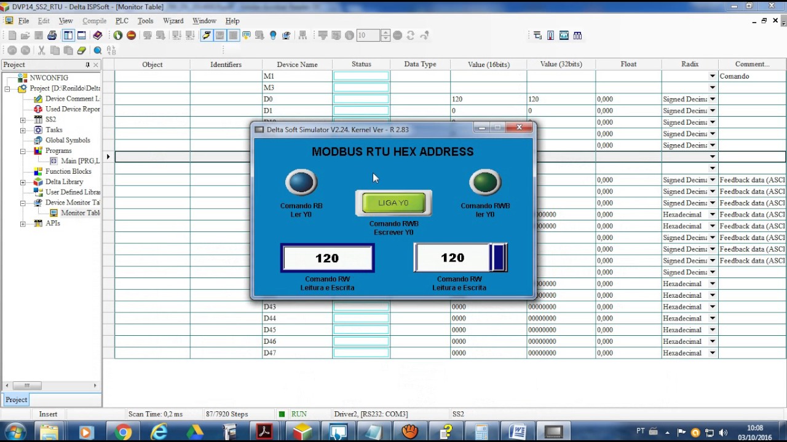Expand the Tasks tree node

coord(23,130)
